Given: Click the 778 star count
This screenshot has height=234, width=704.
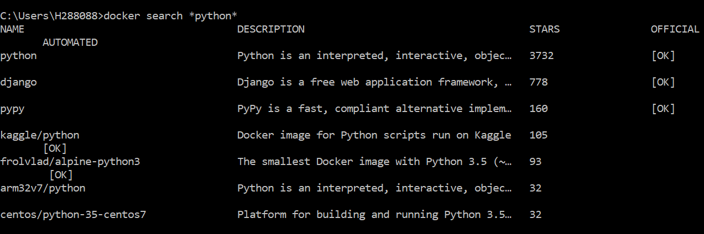Looking at the screenshot, I should (538, 82).
